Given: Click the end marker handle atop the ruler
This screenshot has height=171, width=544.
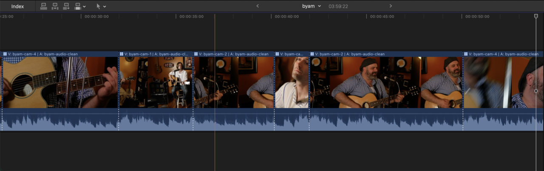Looking at the screenshot, I should (536, 16).
